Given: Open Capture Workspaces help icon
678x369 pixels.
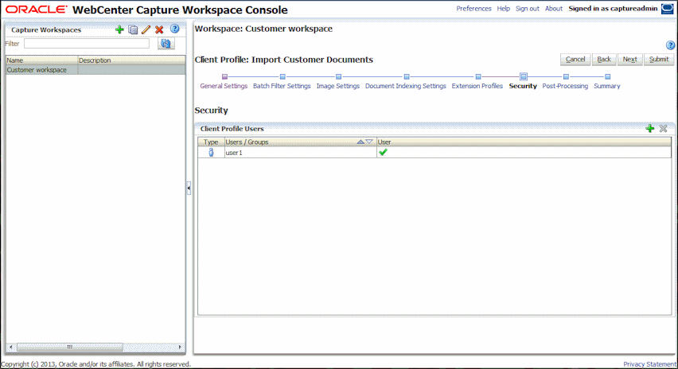Looking at the screenshot, I should [x=175, y=29].
